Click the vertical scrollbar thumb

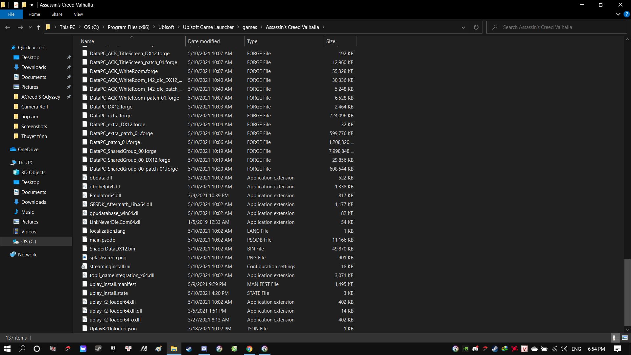(627, 293)
